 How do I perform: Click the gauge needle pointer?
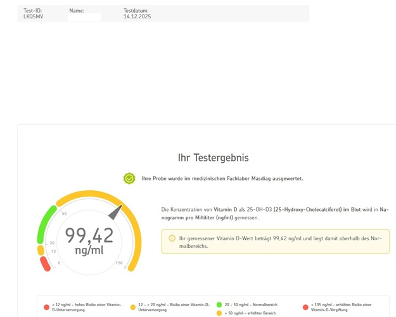(x=116, y=212)
